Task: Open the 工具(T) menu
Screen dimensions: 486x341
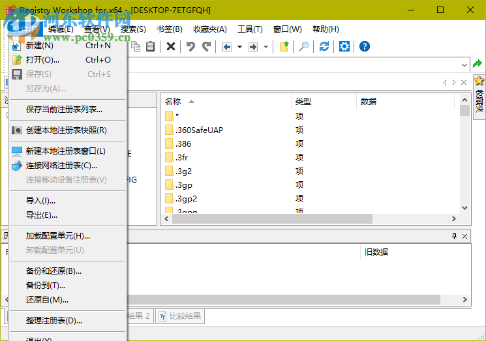Action: [x=250, y=29]
